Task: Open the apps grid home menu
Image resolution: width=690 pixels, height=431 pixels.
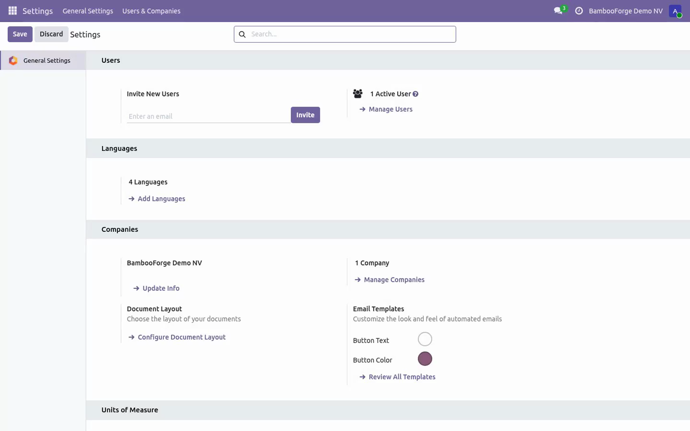Action: coord(13,11)
